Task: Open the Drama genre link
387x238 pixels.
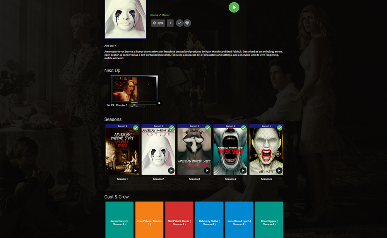Action: pos(154,15)
